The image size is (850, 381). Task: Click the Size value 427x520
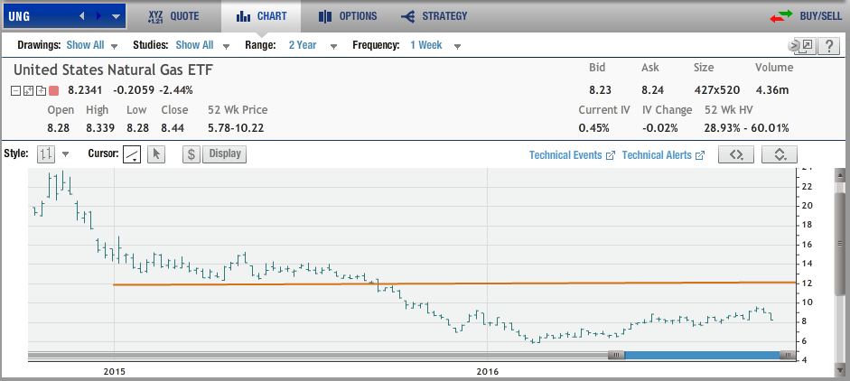point(716,90)
